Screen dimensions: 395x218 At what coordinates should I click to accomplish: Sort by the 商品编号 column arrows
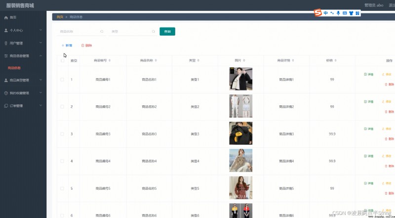click(x=109, y=60)
